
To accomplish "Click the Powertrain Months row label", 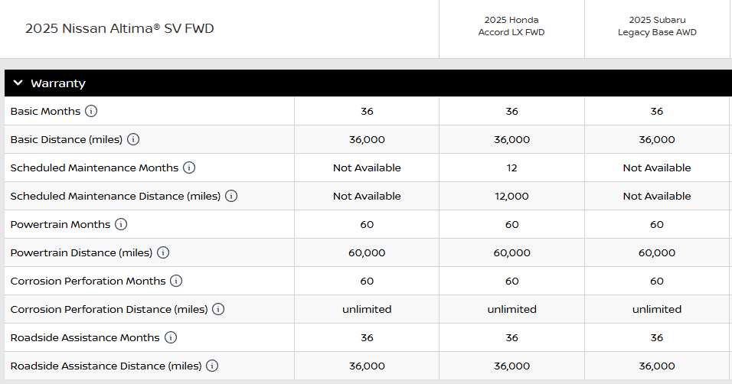I will click(60, 224).
